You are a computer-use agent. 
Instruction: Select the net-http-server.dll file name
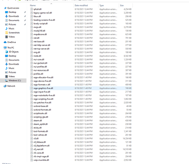[42, 45]
